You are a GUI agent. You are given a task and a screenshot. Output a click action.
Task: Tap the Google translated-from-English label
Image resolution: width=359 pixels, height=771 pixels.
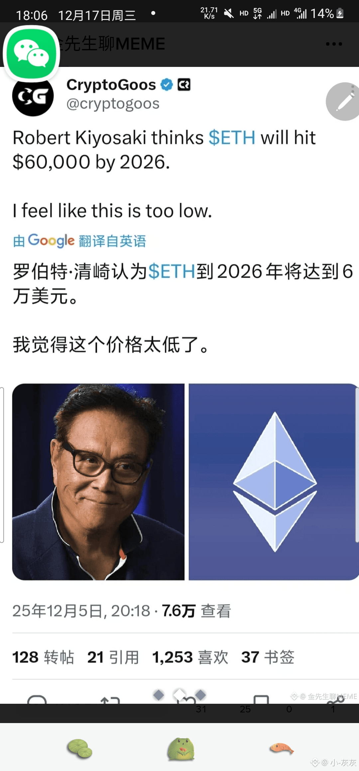79,241
